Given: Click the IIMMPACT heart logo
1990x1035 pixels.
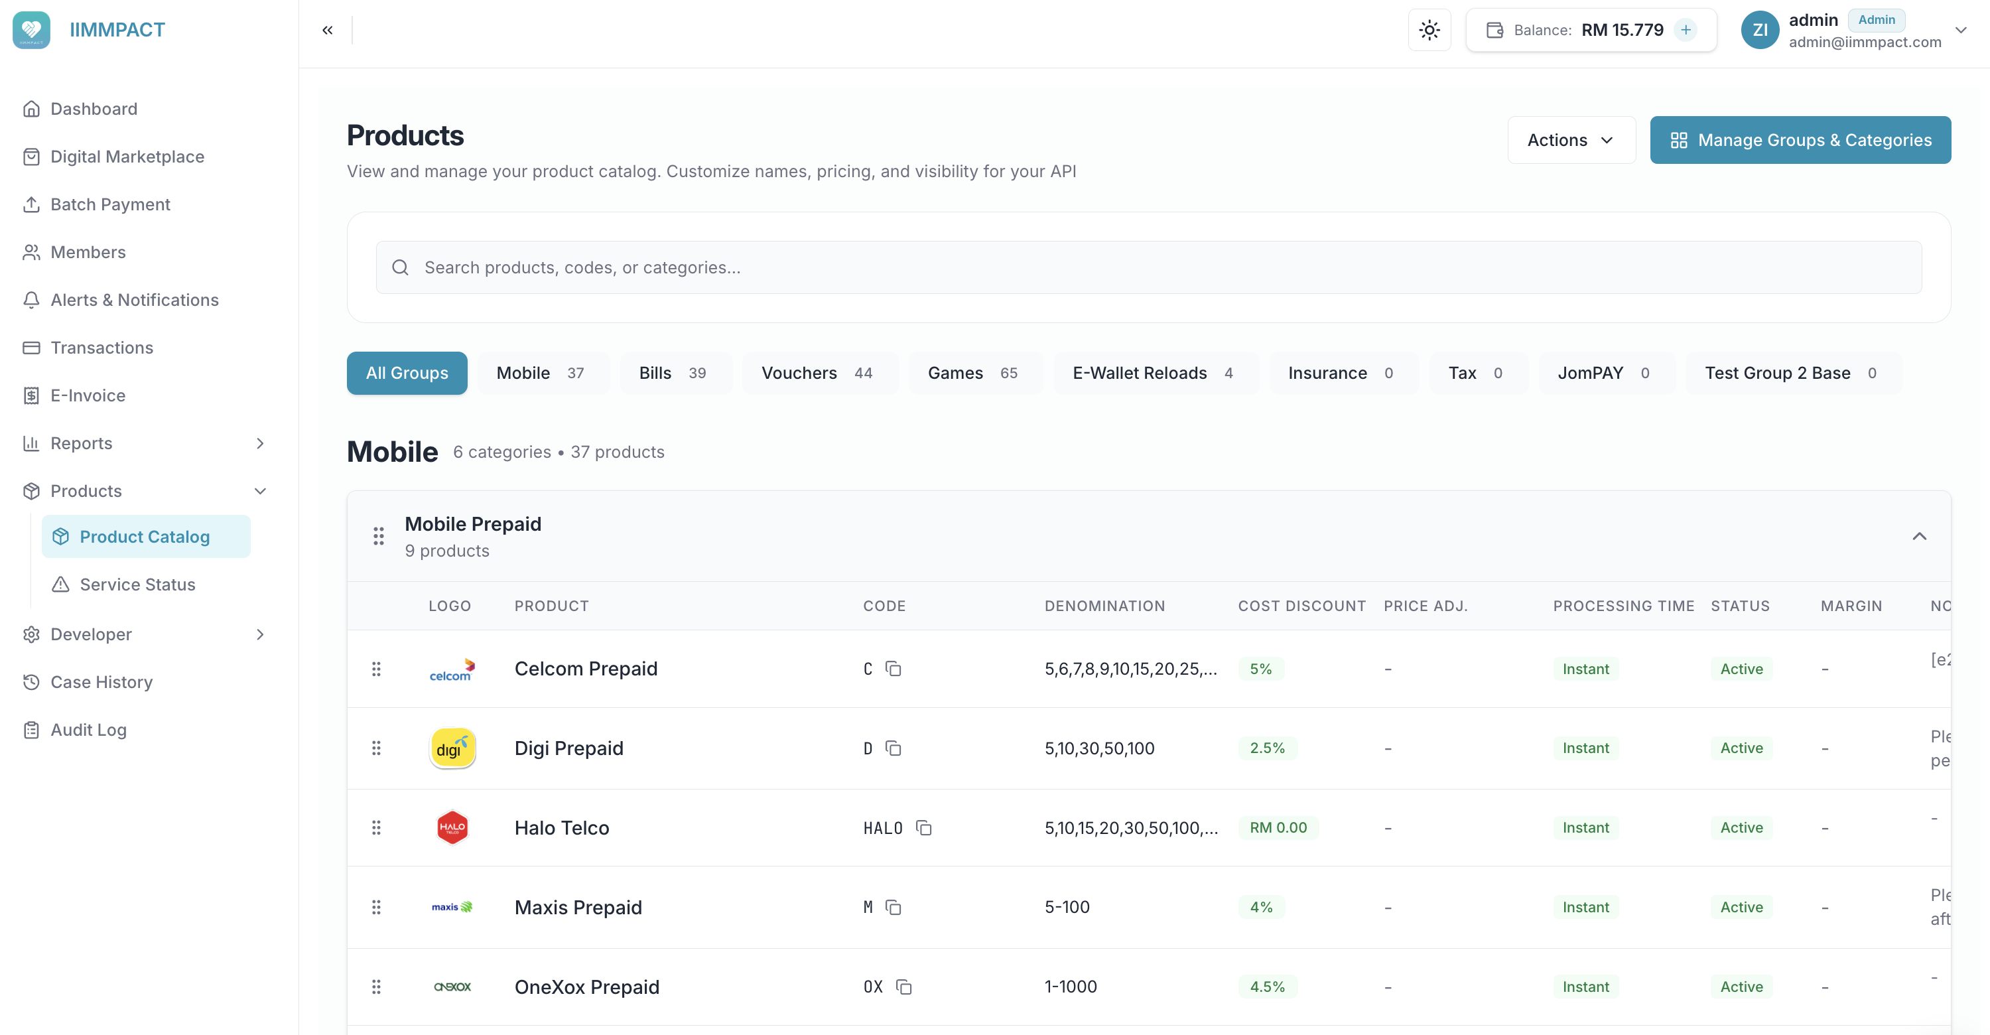Looking at the screenshot, I should [x=32, y=29].
